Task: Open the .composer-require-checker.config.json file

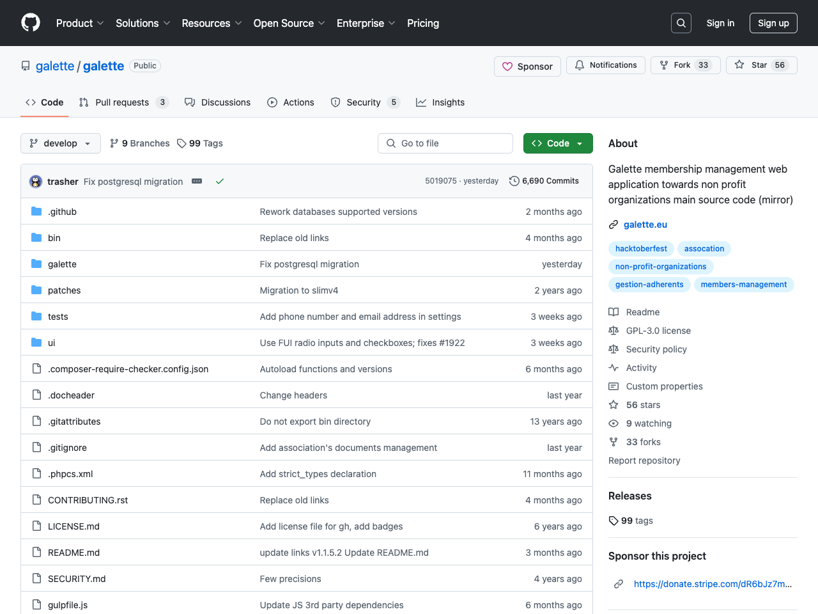Action: click(128, 369)
